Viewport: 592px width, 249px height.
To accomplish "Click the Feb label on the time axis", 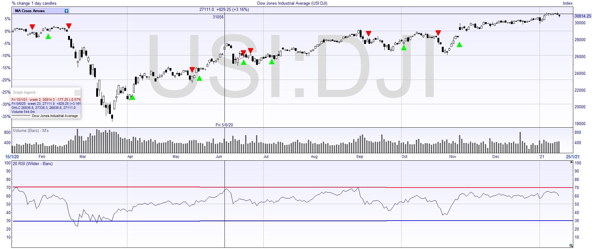I will (x=42, y=157).
